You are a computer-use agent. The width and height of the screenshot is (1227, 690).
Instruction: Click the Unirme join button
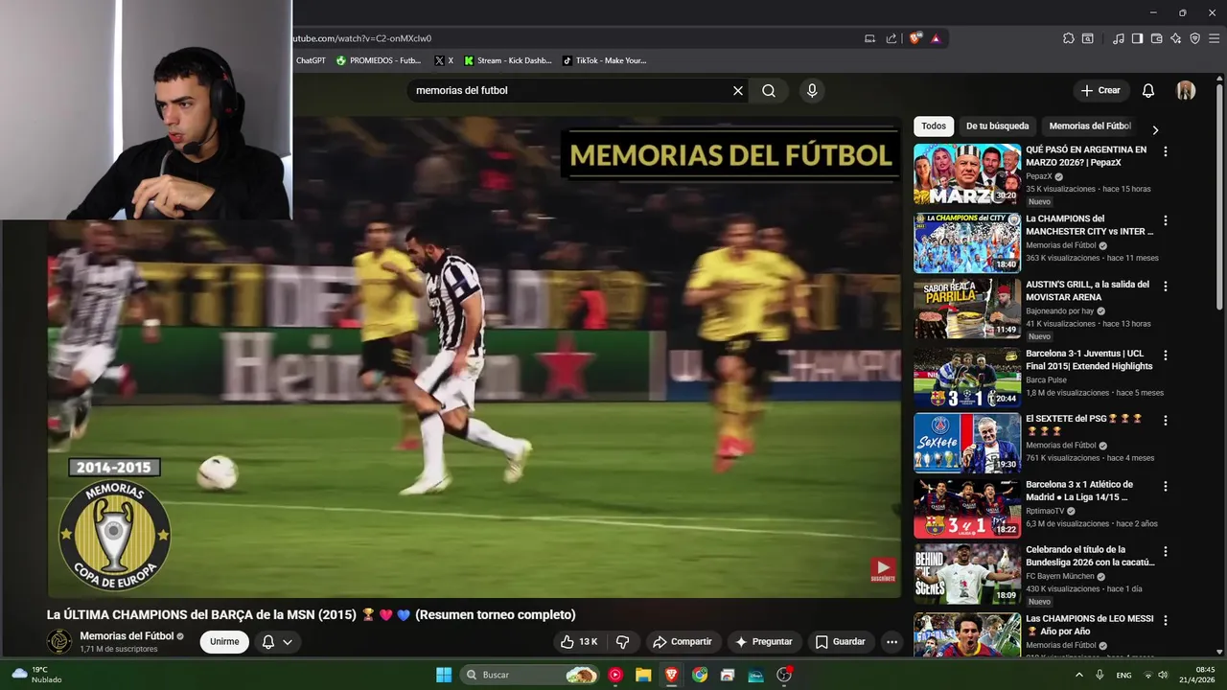[224, 642]
